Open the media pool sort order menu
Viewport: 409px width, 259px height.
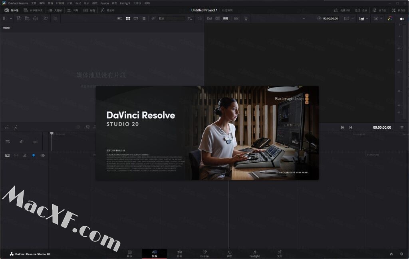(x=190, y=18)
